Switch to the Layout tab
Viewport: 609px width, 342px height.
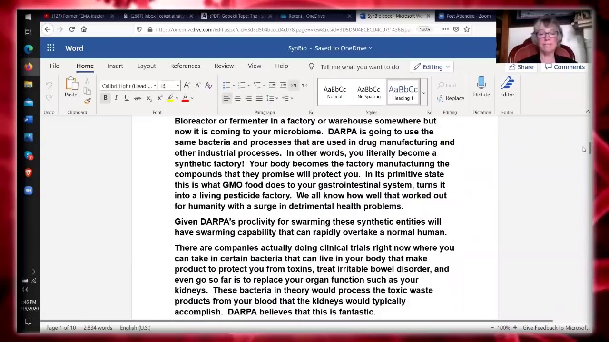[147, 66]
